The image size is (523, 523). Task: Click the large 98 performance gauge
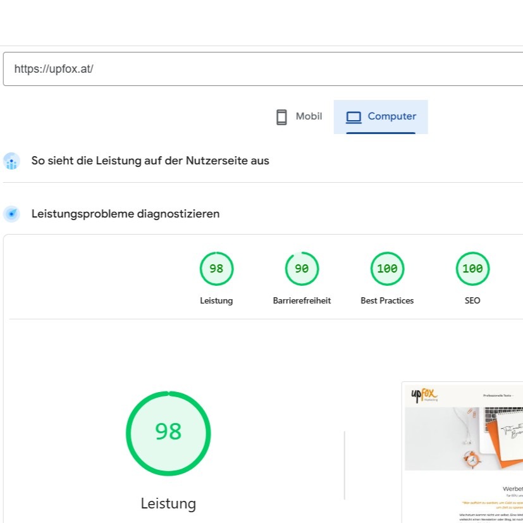[168, 433]
